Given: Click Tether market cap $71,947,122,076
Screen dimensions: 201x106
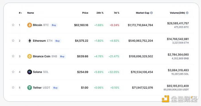Looking at the screenshot, I should (142, 88).
